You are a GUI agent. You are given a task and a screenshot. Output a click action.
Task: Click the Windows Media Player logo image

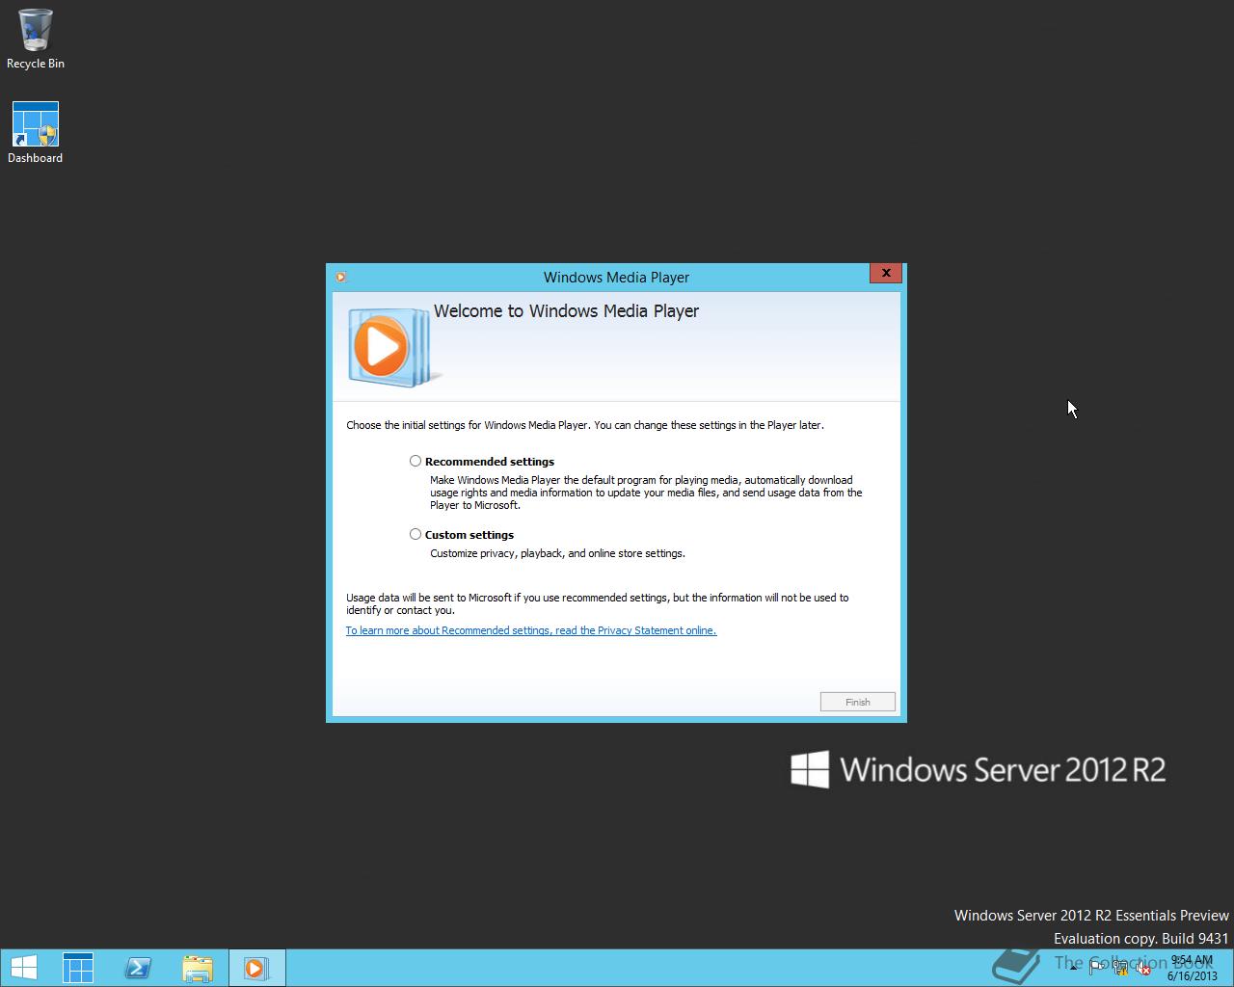[x=392, y=347]
